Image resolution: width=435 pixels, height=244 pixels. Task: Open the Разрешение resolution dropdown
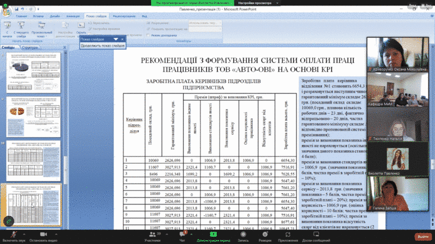[205, 23]
